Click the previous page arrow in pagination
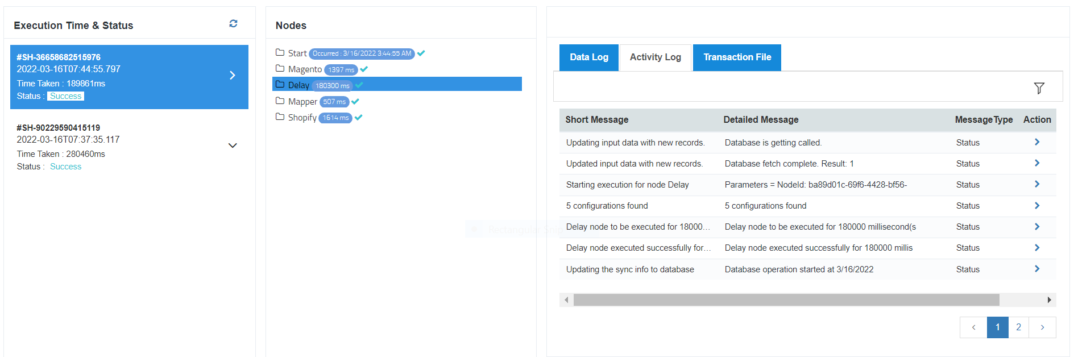The image size is (1074, 357). click(973, 327)
